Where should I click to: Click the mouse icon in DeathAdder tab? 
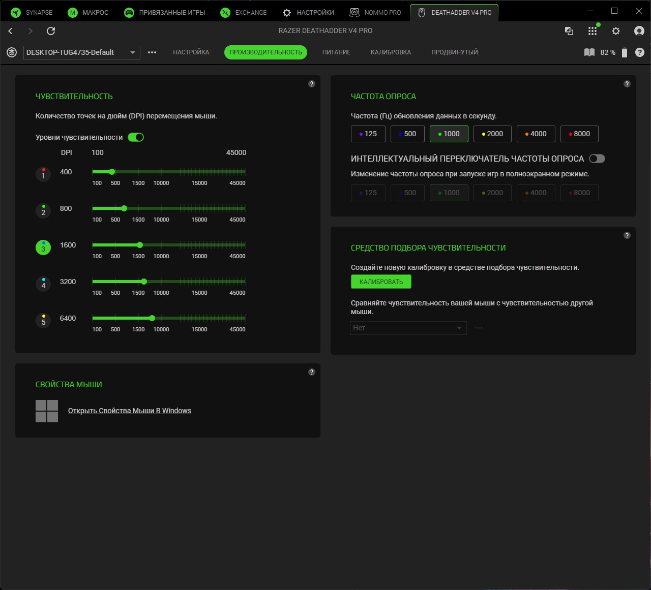pos(421,13)
